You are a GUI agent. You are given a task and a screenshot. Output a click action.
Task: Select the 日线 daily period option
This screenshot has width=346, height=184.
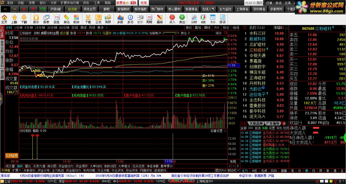point(75,28)
